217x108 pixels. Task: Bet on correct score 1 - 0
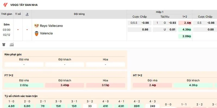(11, 106)
